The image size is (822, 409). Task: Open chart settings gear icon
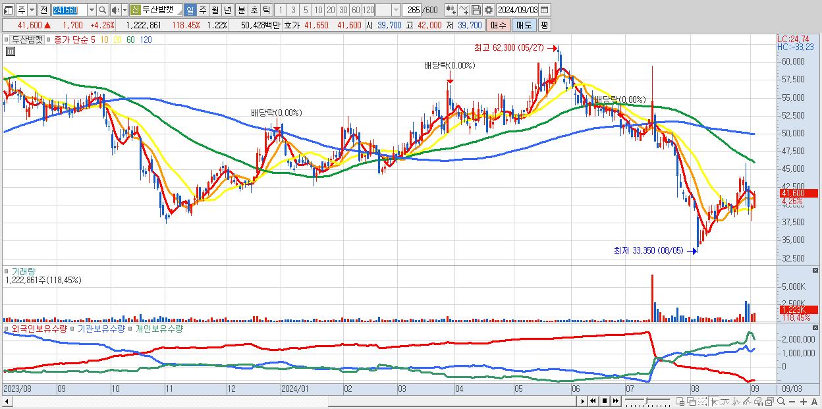coord(489,11)
